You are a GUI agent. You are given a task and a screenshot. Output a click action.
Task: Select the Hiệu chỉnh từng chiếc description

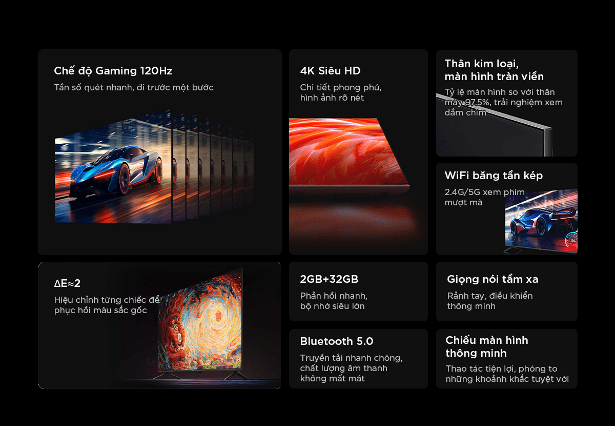107,305
